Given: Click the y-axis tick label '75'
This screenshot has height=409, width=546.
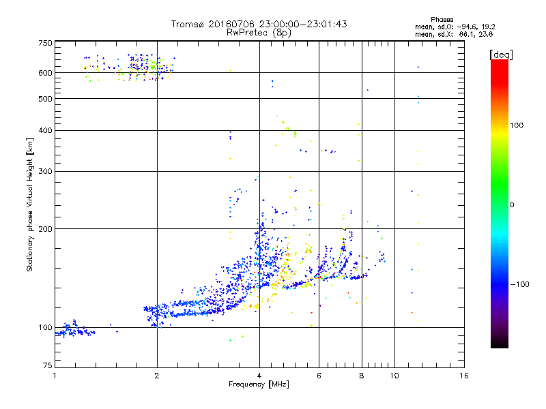Looking at the screenshot, I should point(48,365).
